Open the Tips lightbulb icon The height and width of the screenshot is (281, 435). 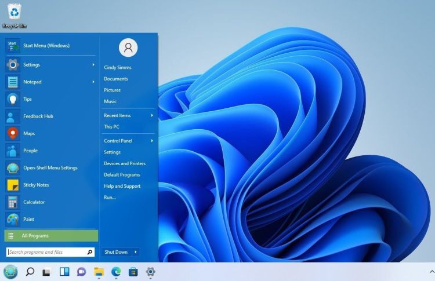13,99
